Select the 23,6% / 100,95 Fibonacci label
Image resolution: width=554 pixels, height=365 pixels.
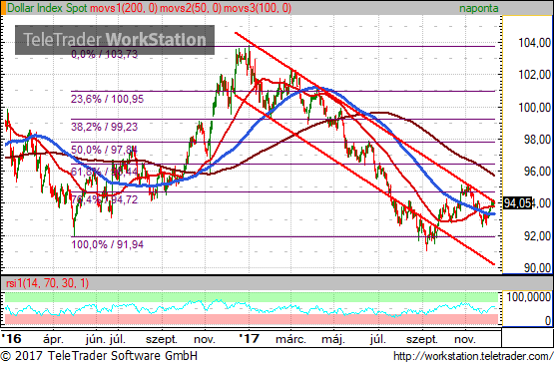pyautogui.click(x=108, y=99)
